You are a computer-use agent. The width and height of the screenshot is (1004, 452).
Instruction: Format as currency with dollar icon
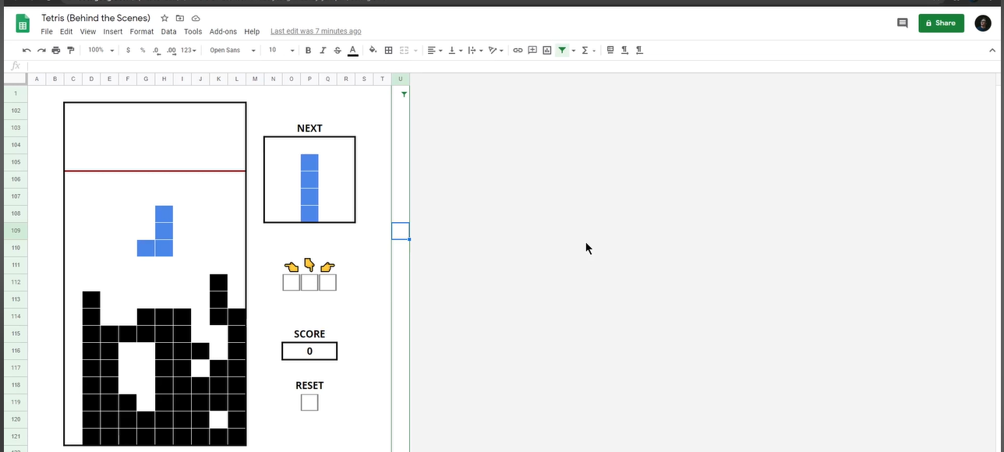coord(128,50)
